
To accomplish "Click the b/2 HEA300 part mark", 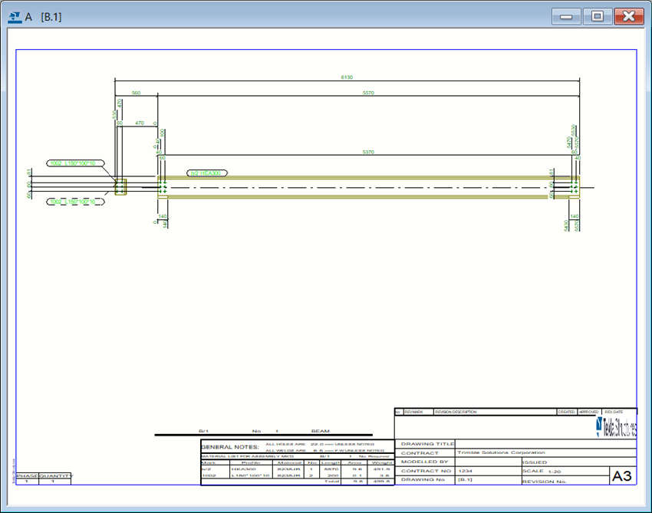I will (x=207, y=174).
